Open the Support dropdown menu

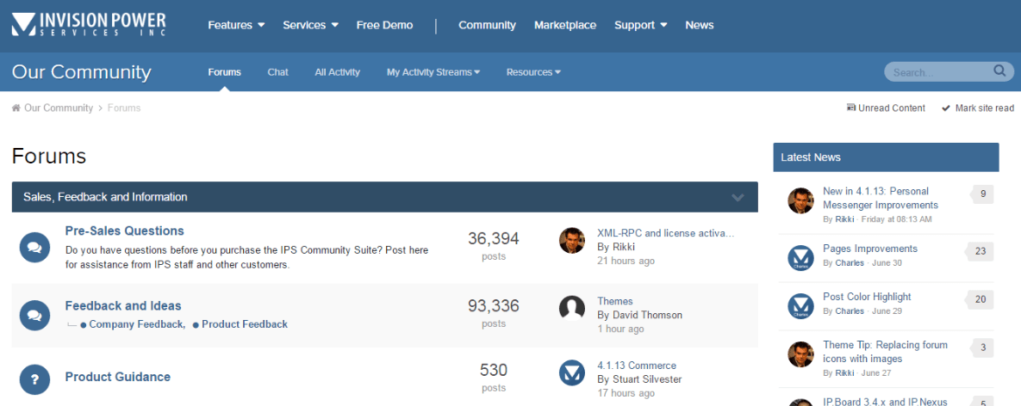(x=641, y=25)
